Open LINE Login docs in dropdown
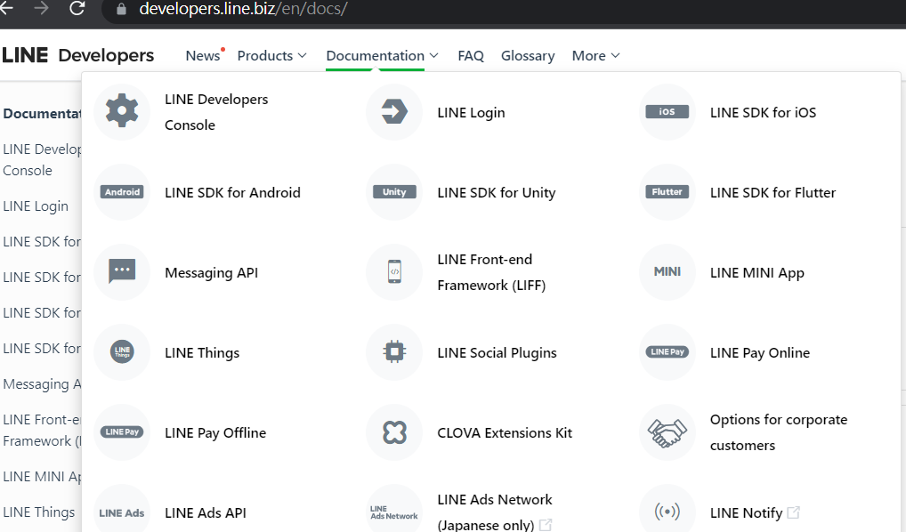The image size is (906, 532). click(471, 113)
